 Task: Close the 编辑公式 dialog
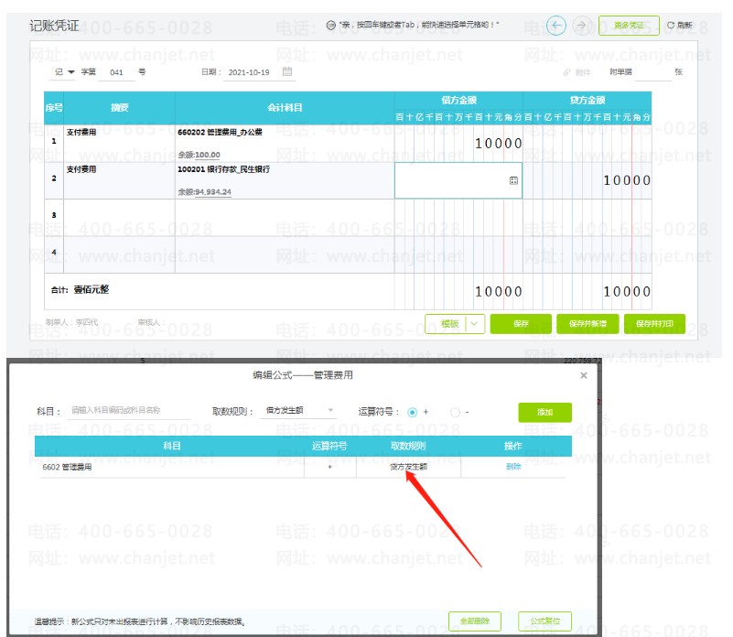[x=584, y=375]
